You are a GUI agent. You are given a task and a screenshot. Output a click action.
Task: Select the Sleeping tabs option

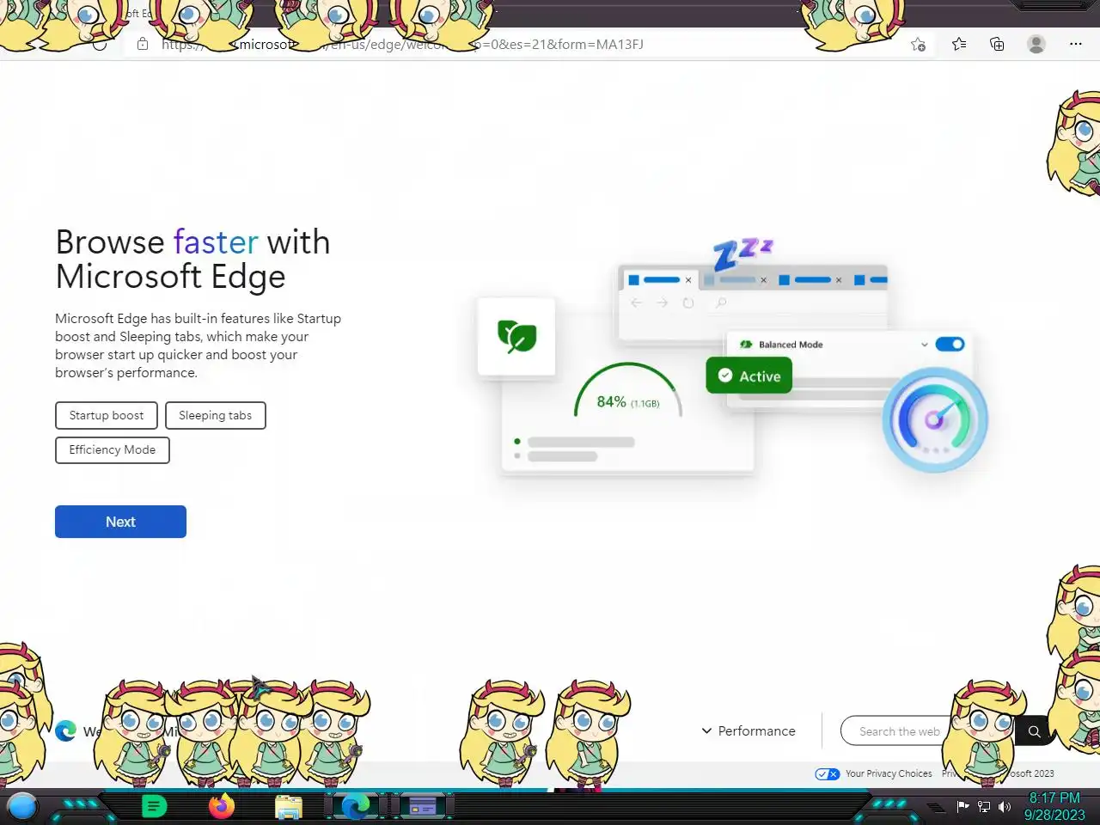coord(215,415)
